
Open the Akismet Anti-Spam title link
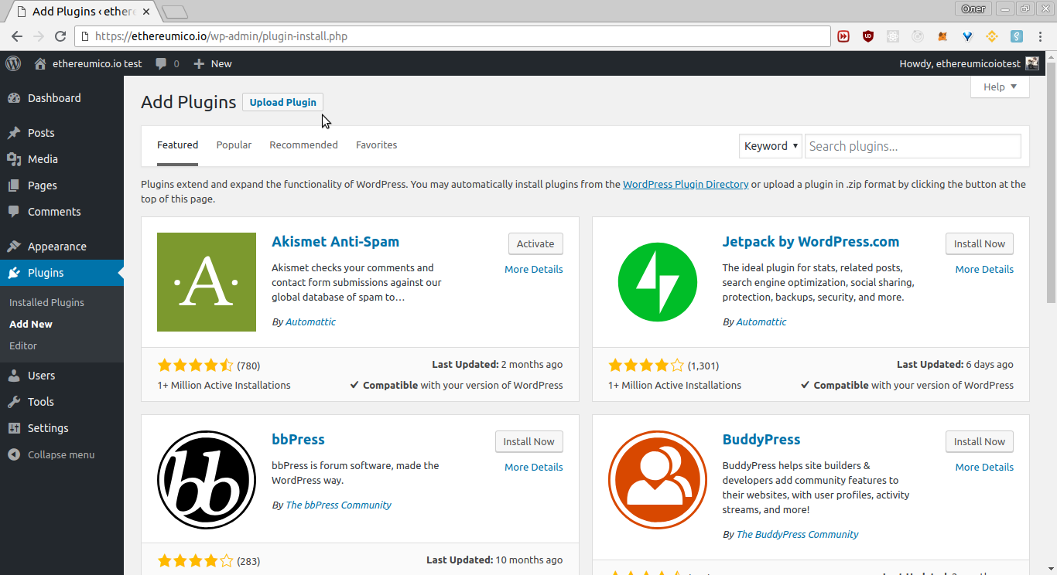pos(335,241)
